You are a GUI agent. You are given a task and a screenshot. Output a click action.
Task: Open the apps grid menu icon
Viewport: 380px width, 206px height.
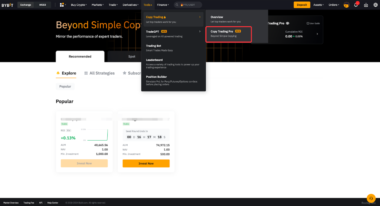point(62,5)
